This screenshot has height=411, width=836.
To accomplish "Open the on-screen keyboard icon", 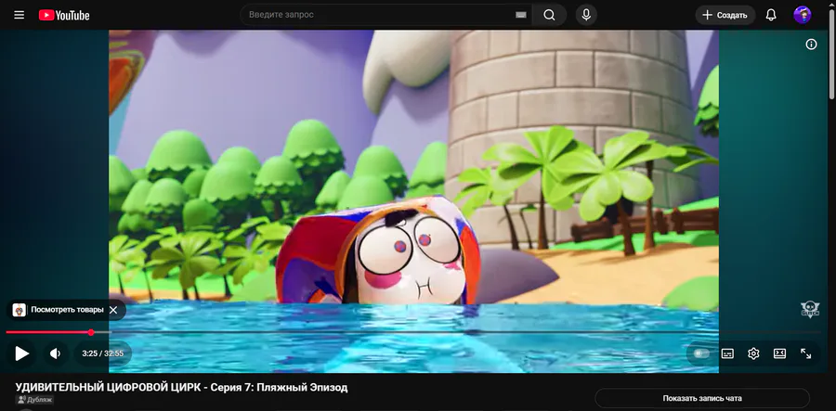I will click(x=521, y=15).
